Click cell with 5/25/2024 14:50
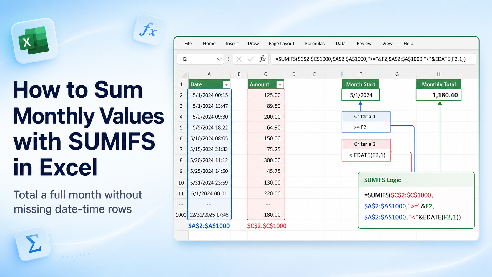The width and height of the screenshot is (492, 277). [210, 171]
